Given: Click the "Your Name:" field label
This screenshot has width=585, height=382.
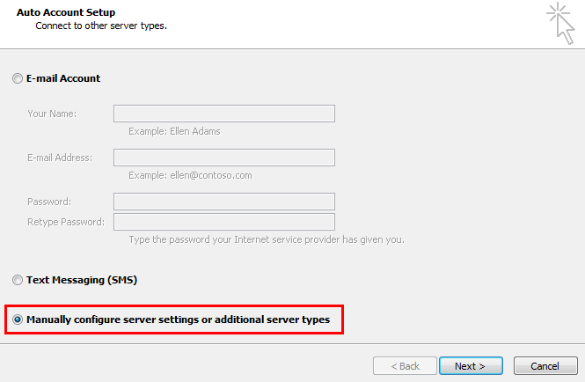Looking at the screenshot, I should [x=52, y=114].
